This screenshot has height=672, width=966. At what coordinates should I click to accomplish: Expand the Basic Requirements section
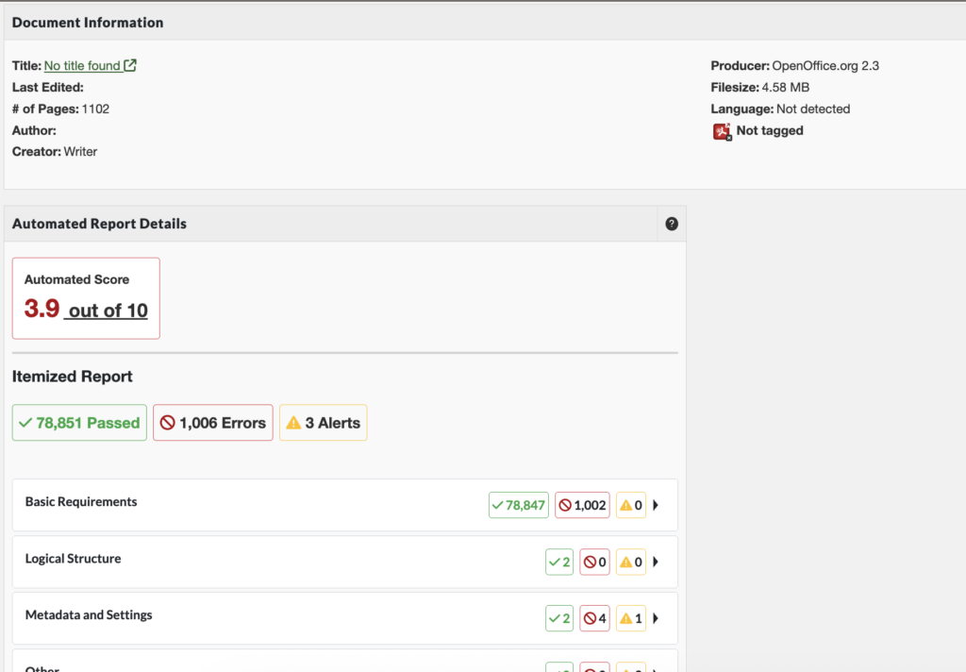coord(658,504)
